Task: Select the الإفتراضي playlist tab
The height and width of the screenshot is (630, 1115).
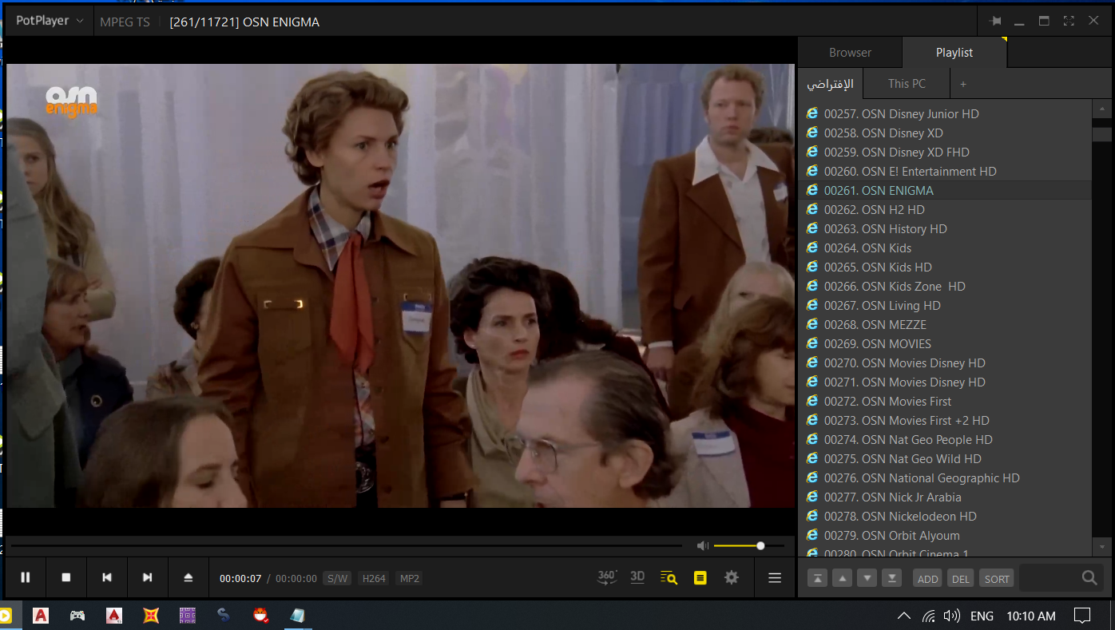Action: click(830, 83)
